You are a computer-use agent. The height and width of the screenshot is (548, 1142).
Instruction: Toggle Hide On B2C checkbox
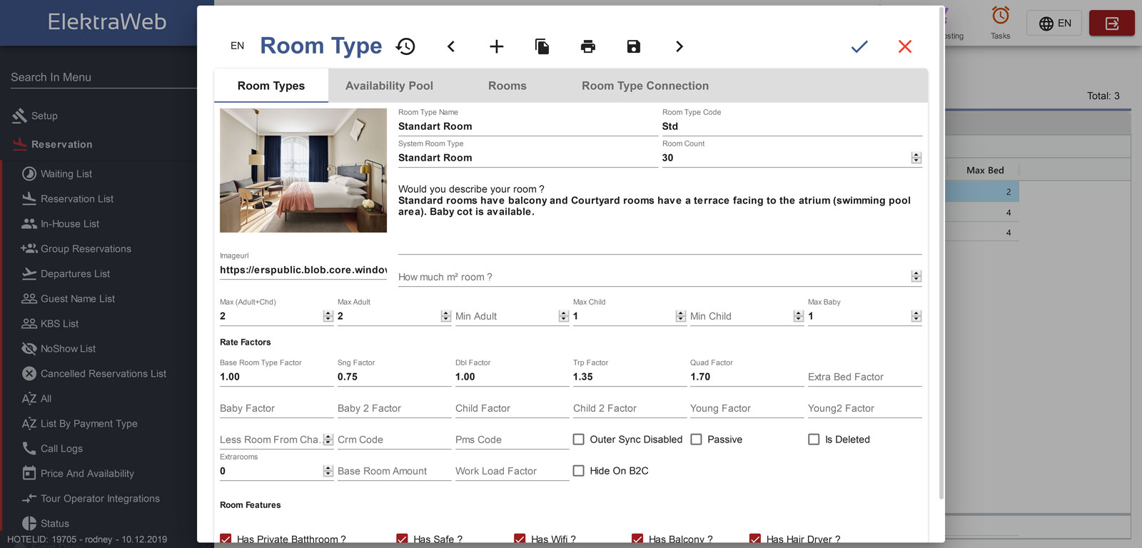click(579, 471)
